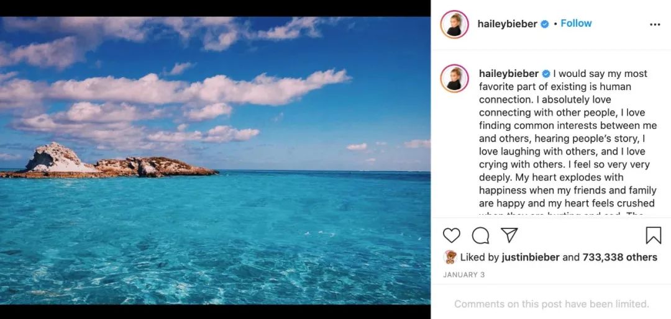Click the haileybieber username in the header
The height and width of the screenshot is (319, 671).
[507, 24]
